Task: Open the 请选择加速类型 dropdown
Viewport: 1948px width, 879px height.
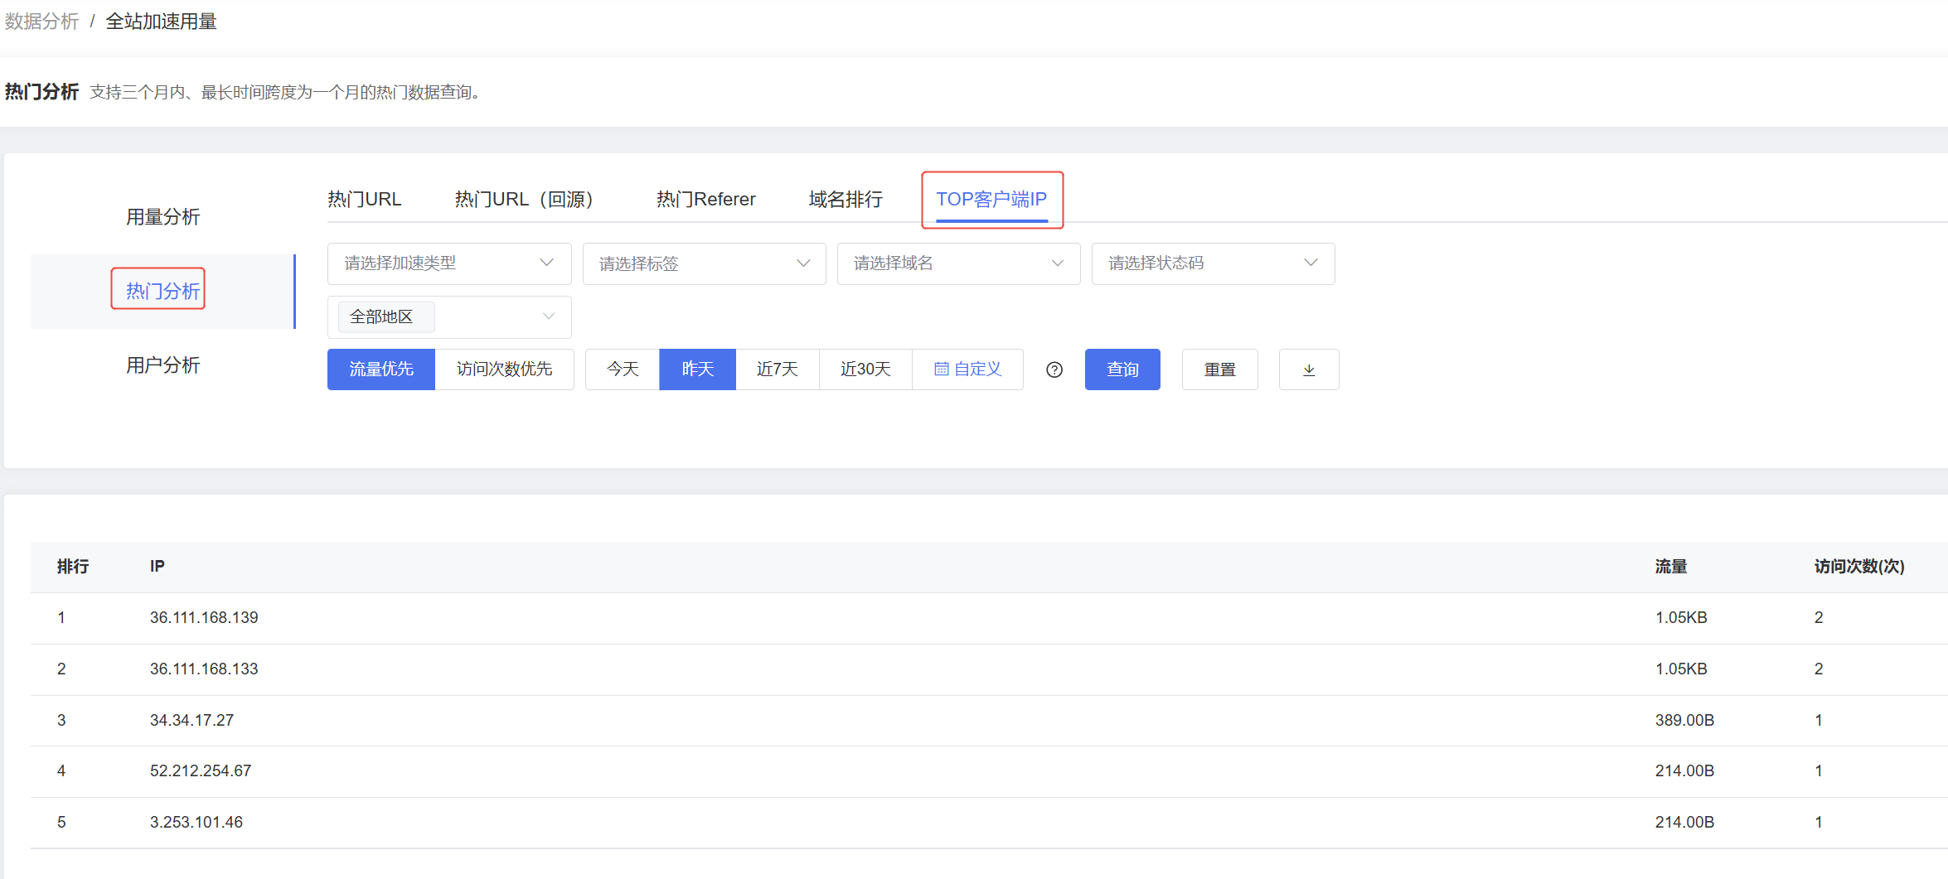Action: coord(449,263)
